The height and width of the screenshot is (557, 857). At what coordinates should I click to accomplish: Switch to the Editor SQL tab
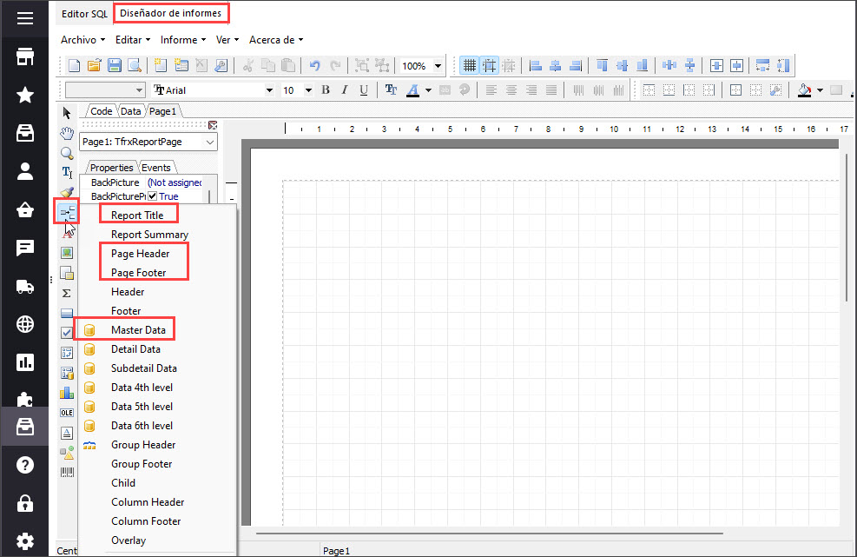(84, 14)
